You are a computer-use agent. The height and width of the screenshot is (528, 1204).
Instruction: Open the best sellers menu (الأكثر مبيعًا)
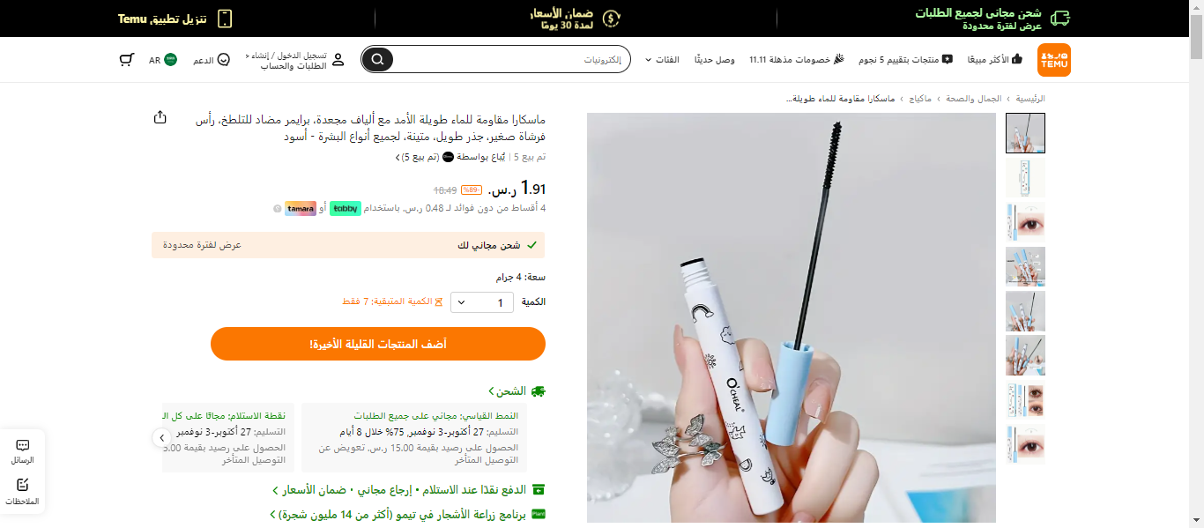coord(995,60)
